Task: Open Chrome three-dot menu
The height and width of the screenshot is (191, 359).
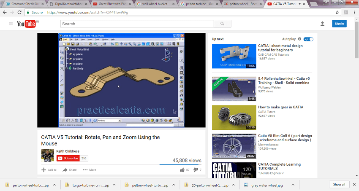Action: (x=354, y=12)
